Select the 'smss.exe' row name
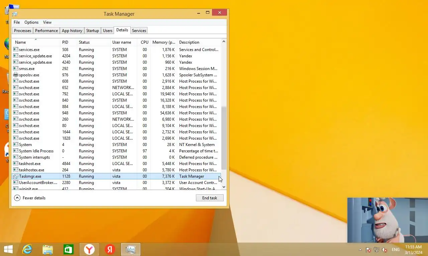 [27, 69]
